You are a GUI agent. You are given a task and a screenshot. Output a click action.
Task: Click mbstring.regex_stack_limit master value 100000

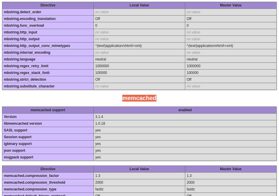[x=193, y=73]
